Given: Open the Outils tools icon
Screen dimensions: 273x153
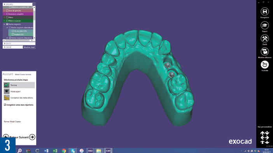Looking at the screenshot, I should (265, 38).
